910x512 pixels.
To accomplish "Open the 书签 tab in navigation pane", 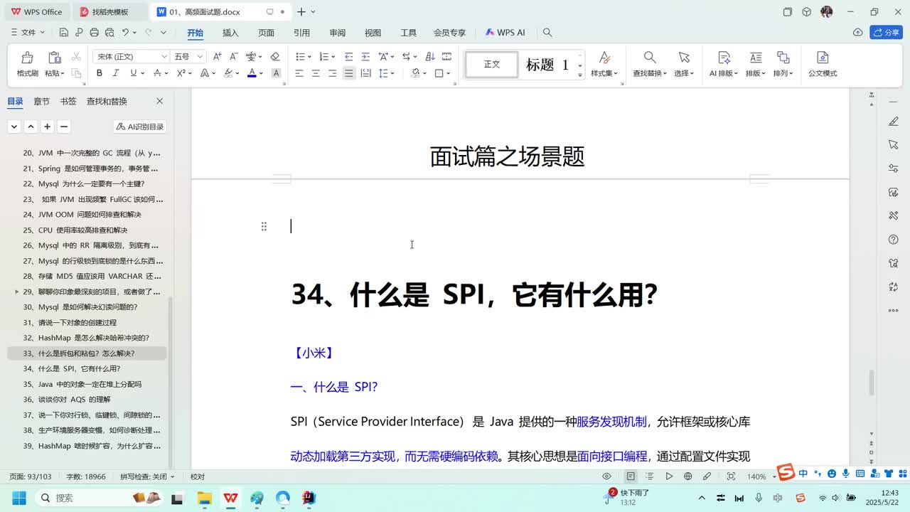I will coord(68,102).
